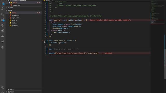This screenshot has height=93, width=166.
Task: Open the Manage gear icon
Action: [3, 92]
